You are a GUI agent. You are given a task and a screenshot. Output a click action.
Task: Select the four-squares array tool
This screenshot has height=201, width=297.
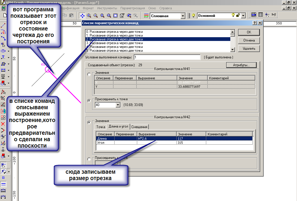click(x=3, y=118)
